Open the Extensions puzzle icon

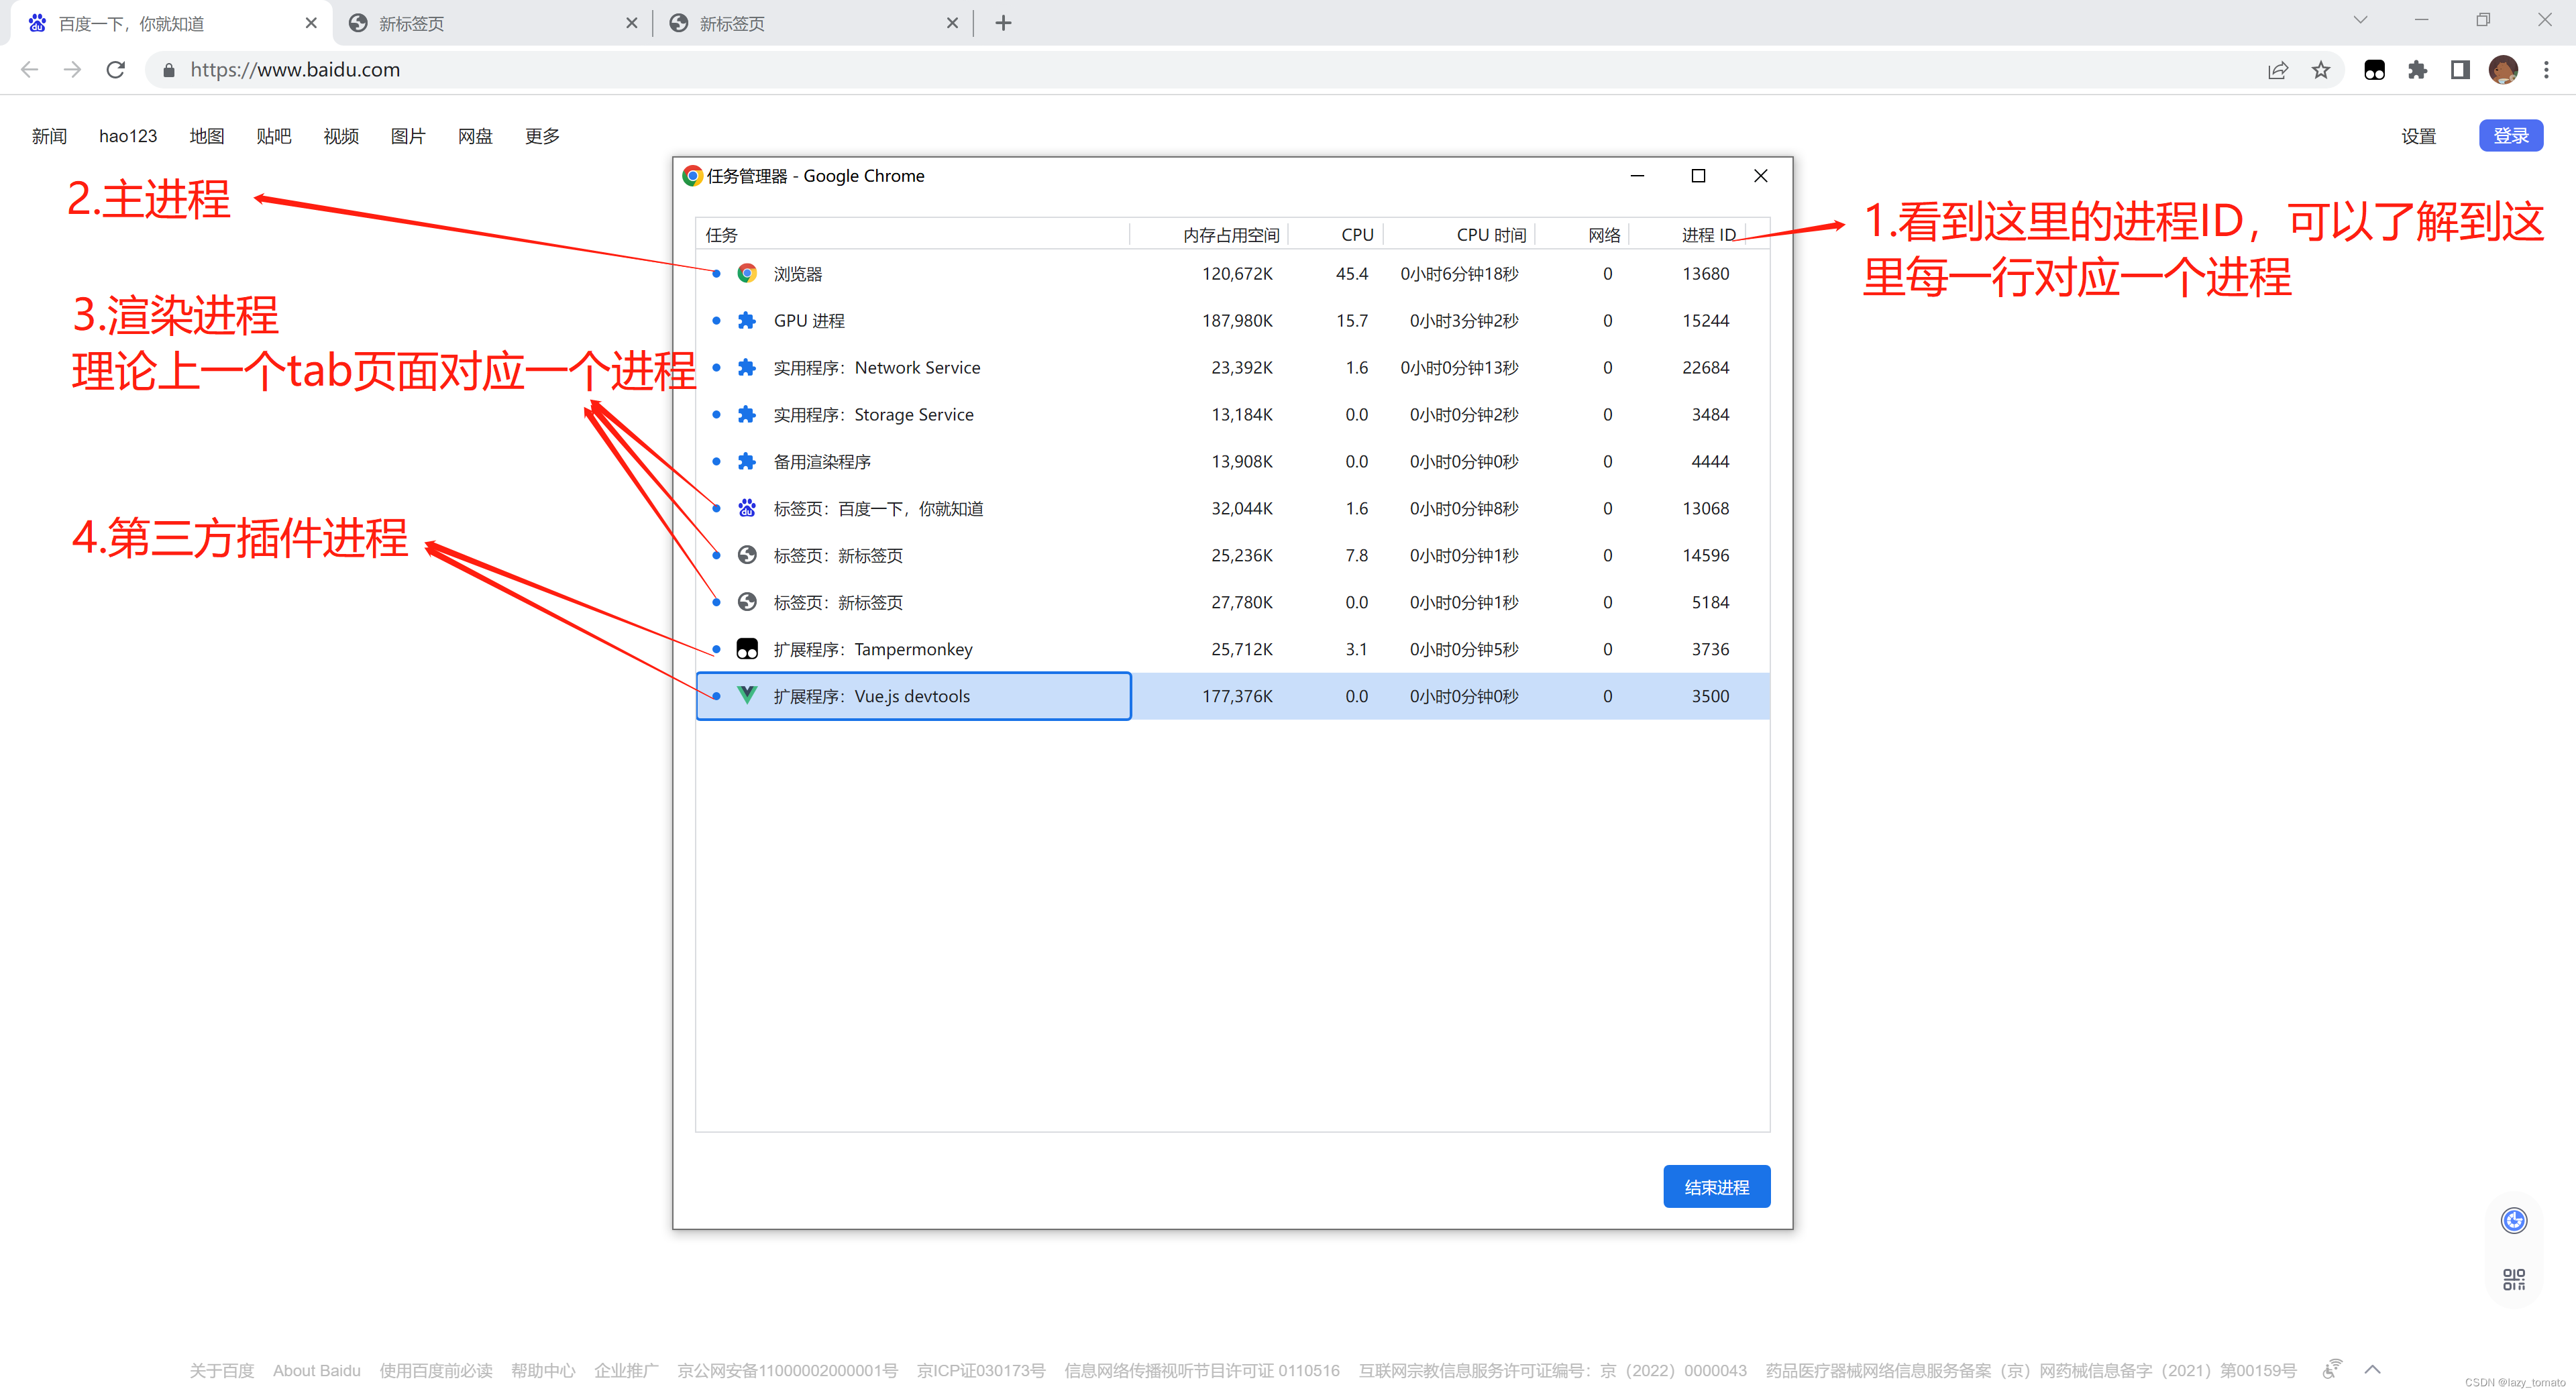tap(2417, 70)
